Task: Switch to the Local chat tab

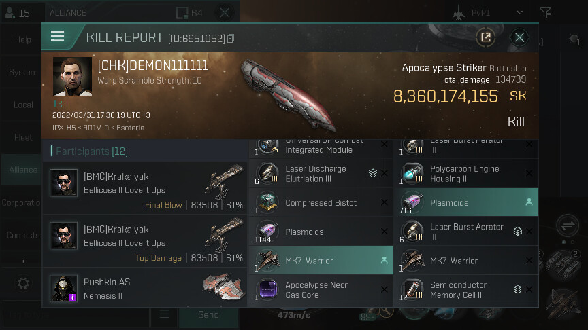Action: coord(22,105)
